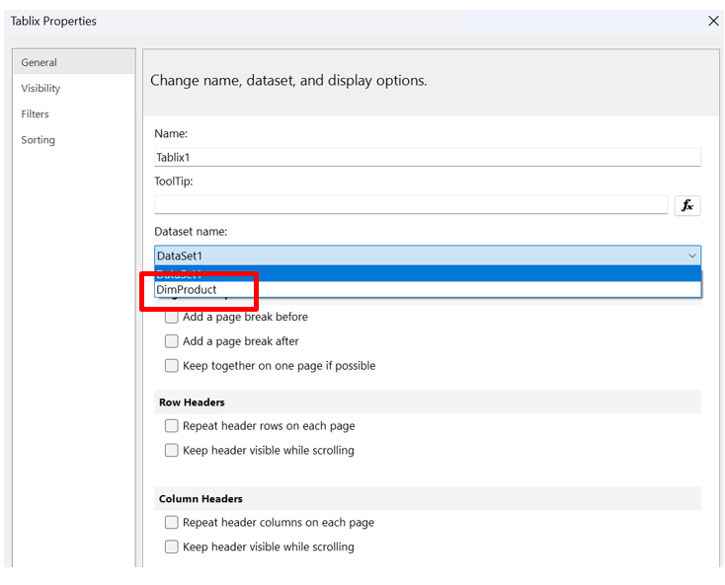Check Repeat header columns on each page
The height and width of the screenshot is (585, 725).
point(172,522)
